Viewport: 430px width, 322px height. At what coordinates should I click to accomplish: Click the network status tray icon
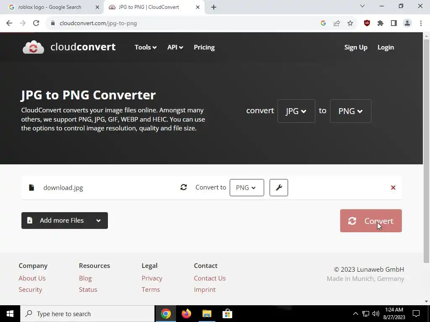point(366,314)
